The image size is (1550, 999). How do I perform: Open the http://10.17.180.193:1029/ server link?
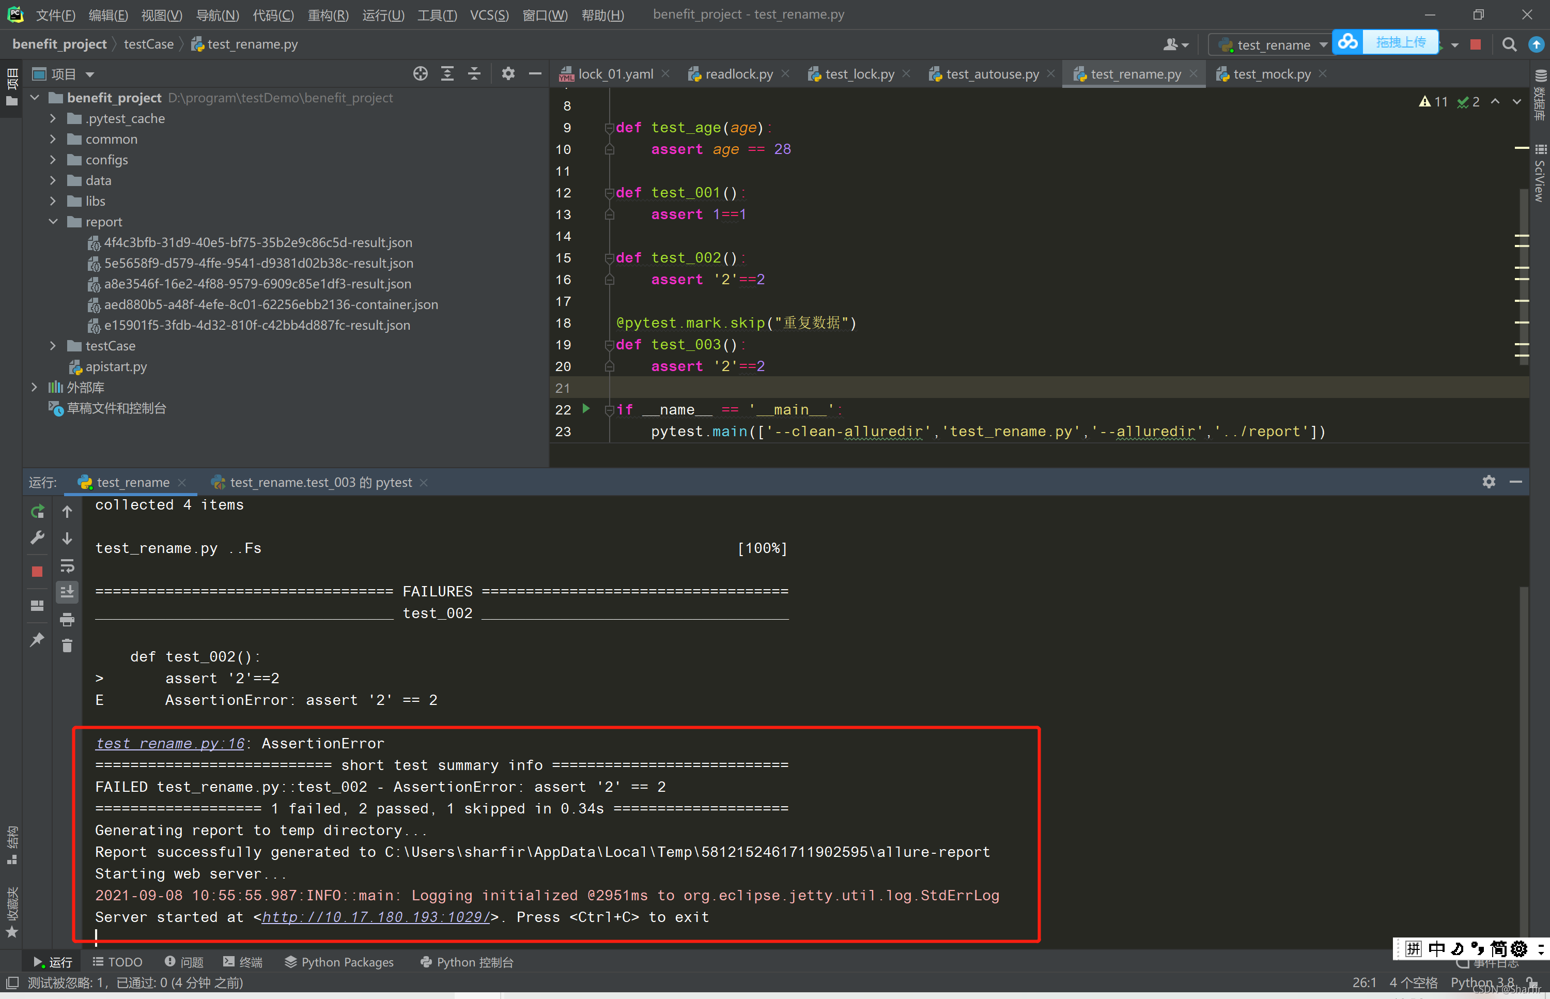[x=376, y=917]
